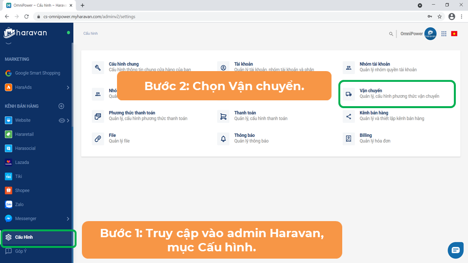
Task: Bookmark page with star icon
Action: coord(440,17)
